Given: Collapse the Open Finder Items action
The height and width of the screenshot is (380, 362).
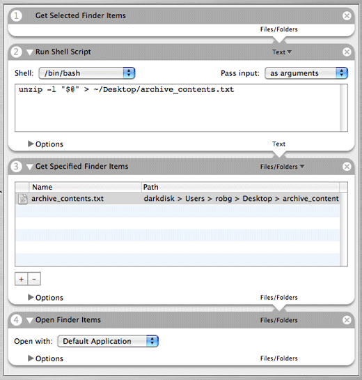Looking at the screenshot, I should click(30, 320).
